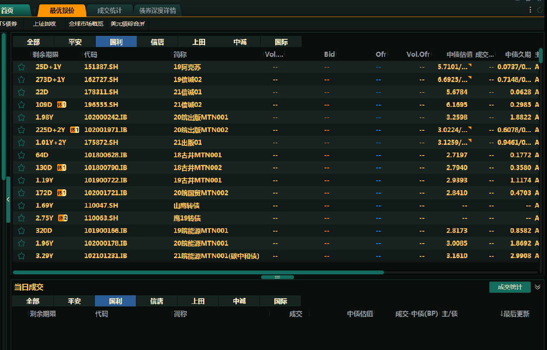Screen dimensions: 547x350
Task: Click the 休1 badge on 20皖国贸MTN002 row
Action: tap(62, 193)
